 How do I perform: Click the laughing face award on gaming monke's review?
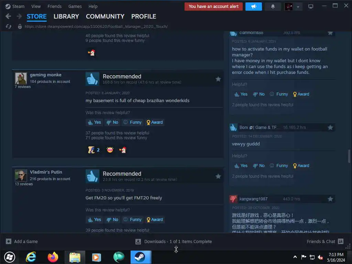(110, 150)
